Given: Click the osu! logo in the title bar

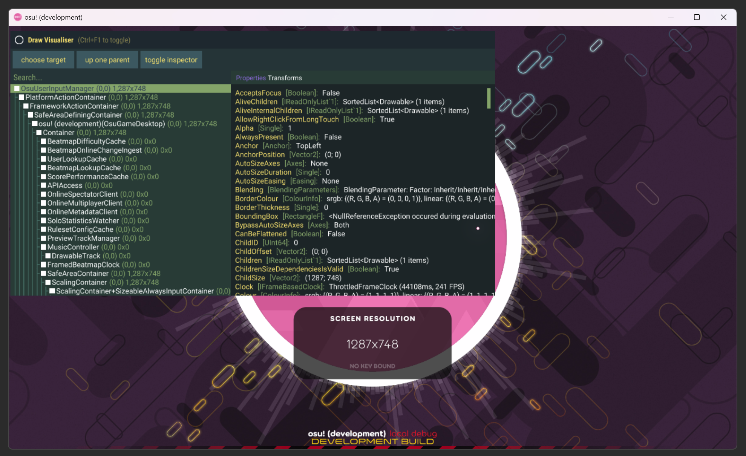Looking at the screenshot, I should (x=17, y=17).
